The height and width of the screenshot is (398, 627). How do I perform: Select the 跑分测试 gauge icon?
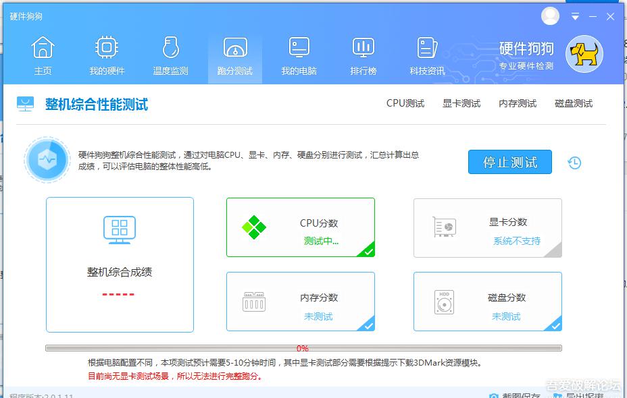click(x=235, y=47)
